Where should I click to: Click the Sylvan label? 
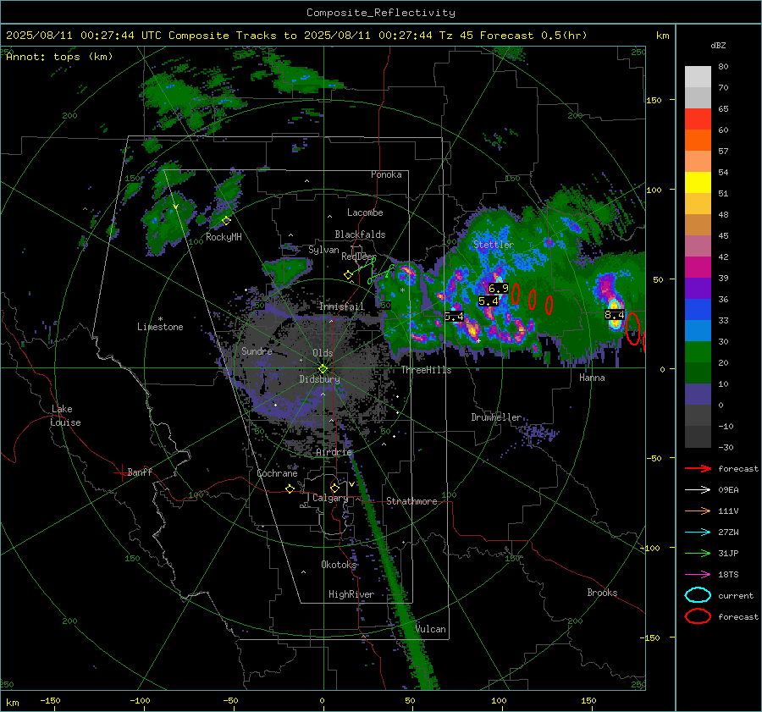pyautogui.click(x=323, y=250)
